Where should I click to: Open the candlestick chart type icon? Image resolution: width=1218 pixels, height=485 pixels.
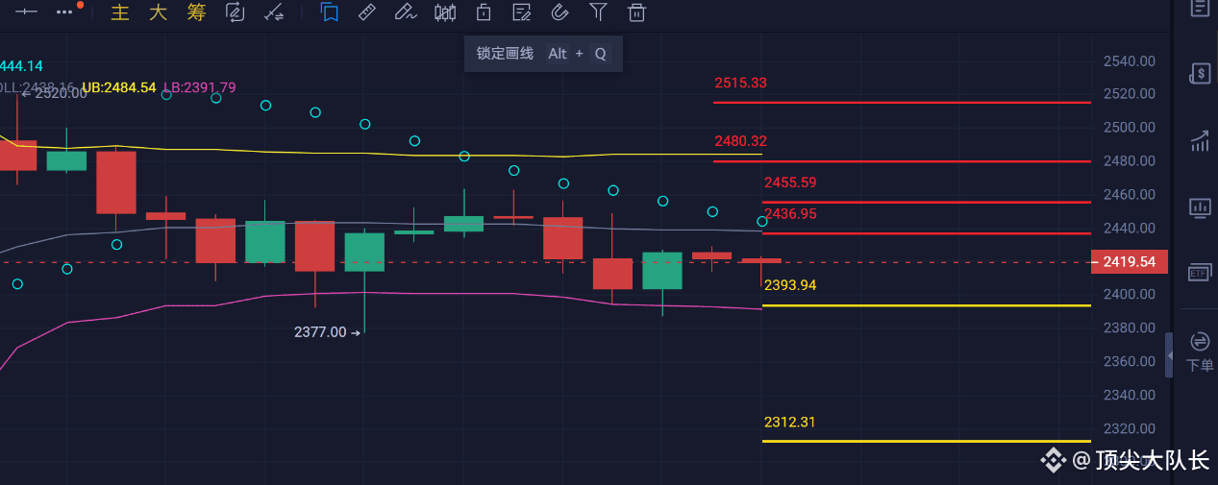(445, 12)
